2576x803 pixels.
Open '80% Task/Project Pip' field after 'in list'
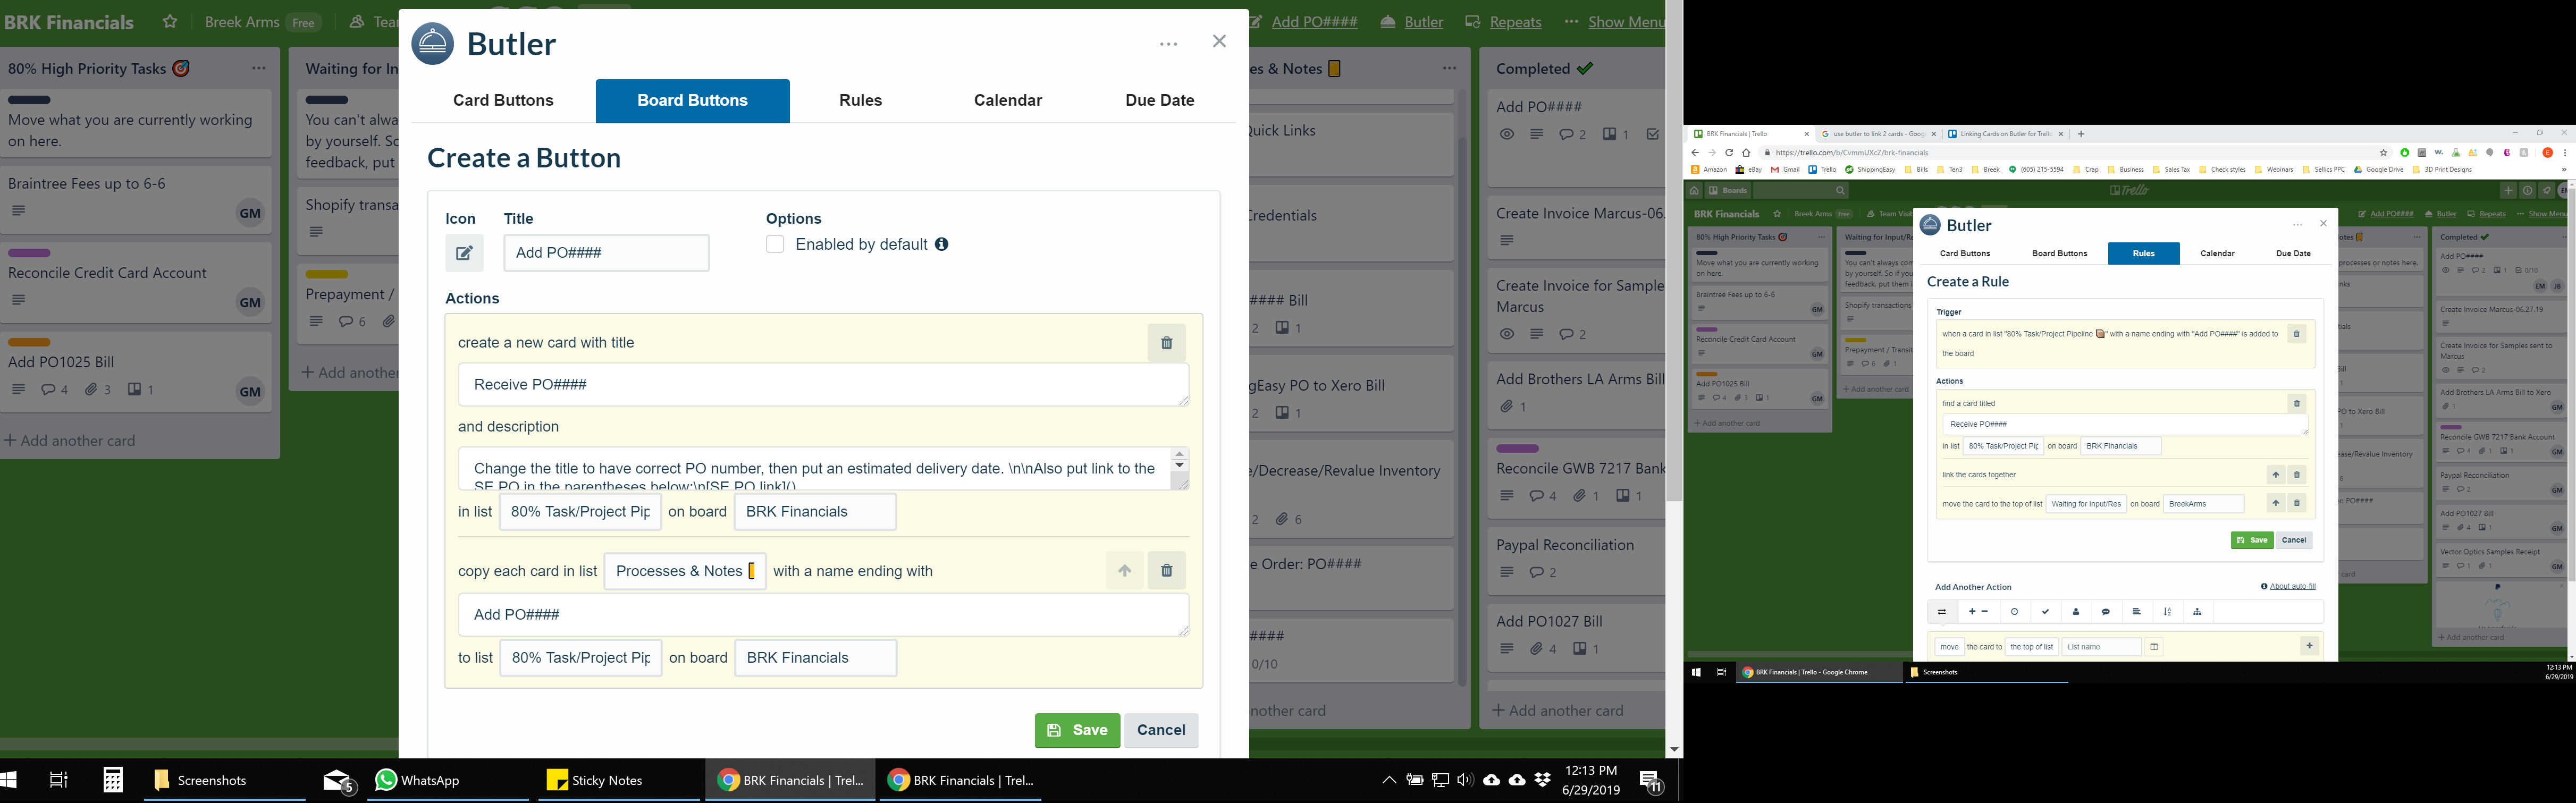(580, 512)
